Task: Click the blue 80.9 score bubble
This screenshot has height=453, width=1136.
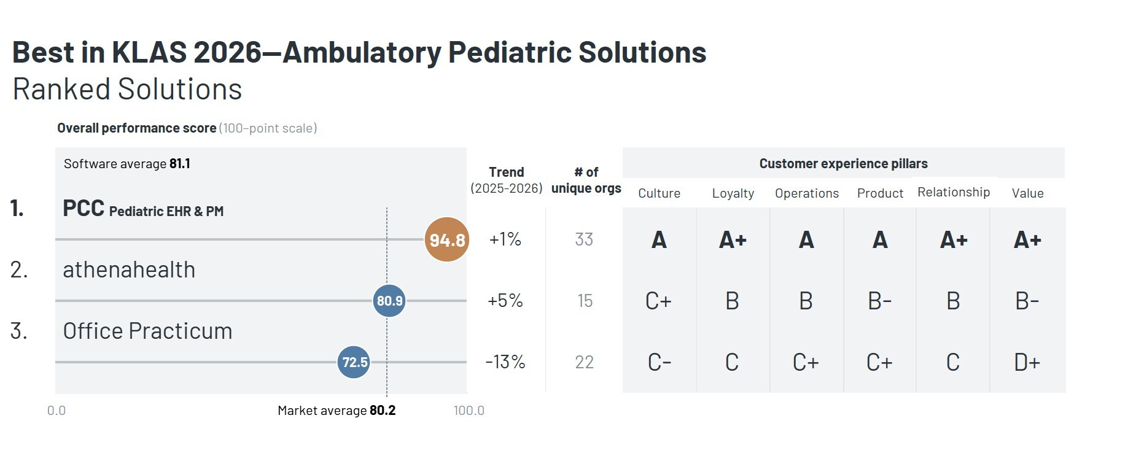Action: 389,301
